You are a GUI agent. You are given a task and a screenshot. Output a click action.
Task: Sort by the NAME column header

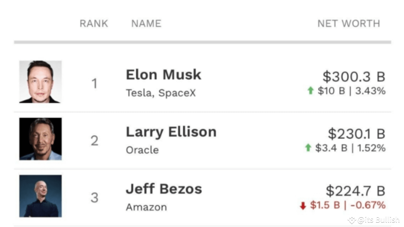146,24
